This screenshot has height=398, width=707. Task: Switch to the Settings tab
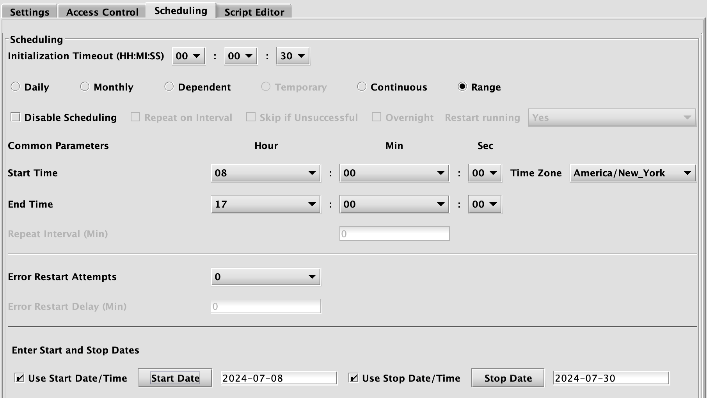point(30,12)
